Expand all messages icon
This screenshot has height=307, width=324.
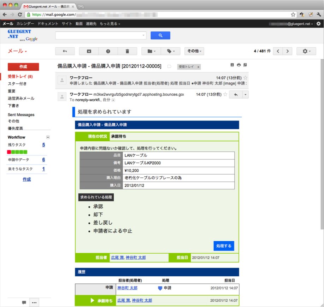pyautogui.click(x=232, y=65)
